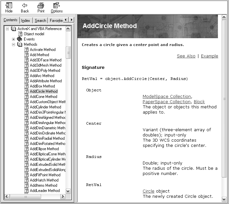Click the AddBox Method page icon
The height and width of the screenshot is (204, 229).
coord(26,86)
